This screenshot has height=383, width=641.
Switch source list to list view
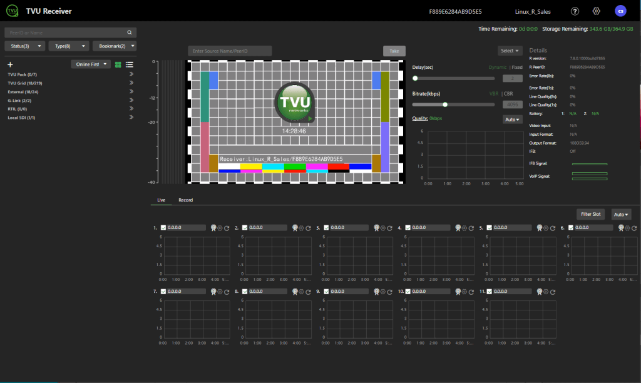point(130,64)
